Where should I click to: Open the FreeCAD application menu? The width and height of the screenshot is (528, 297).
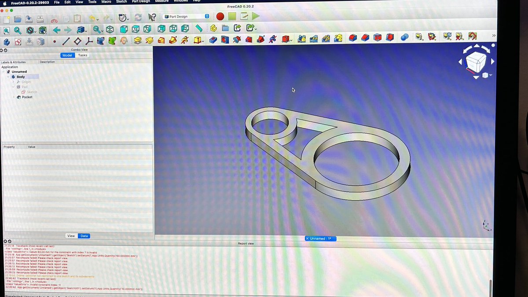pyautogui.click(x=29, y=3)
